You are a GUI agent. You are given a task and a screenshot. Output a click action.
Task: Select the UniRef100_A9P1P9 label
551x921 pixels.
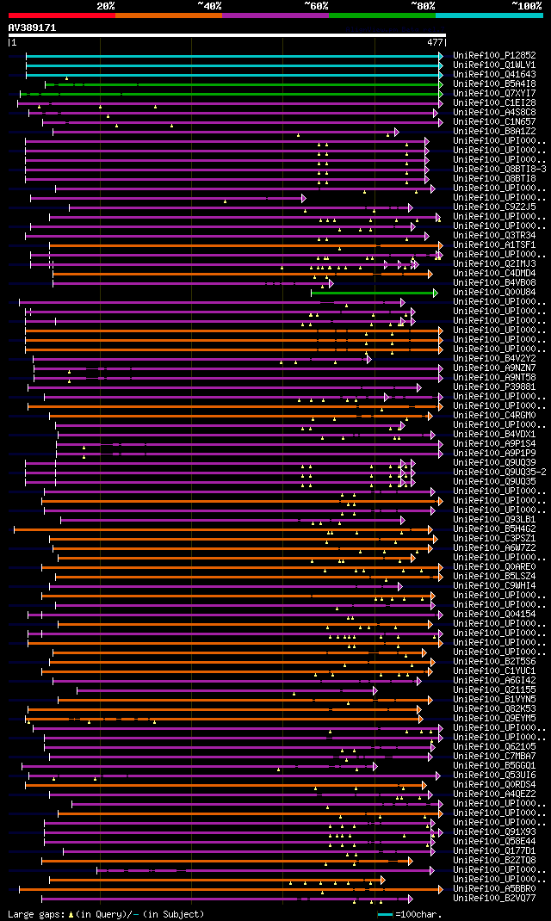[x=494, y=453]
